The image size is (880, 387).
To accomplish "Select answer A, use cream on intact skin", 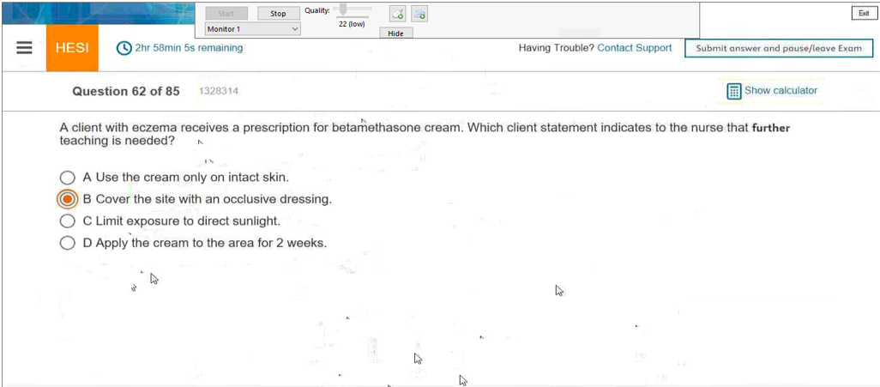I will 68,178.
